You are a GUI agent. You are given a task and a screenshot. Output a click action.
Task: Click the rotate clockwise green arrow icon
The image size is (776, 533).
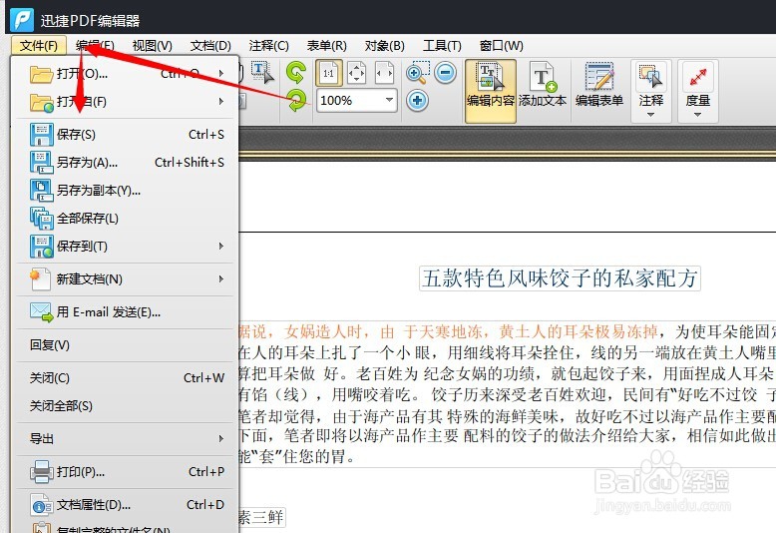296,101
